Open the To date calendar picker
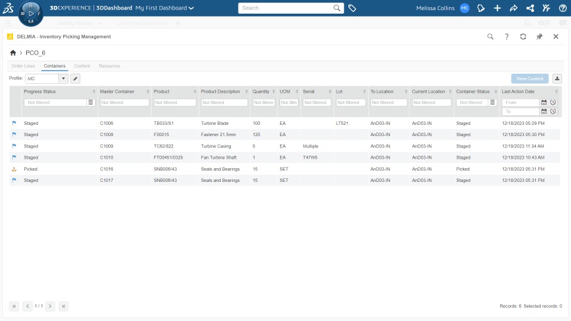The width and height of the screenshot is (571, 321). click(x=544, y=111)
